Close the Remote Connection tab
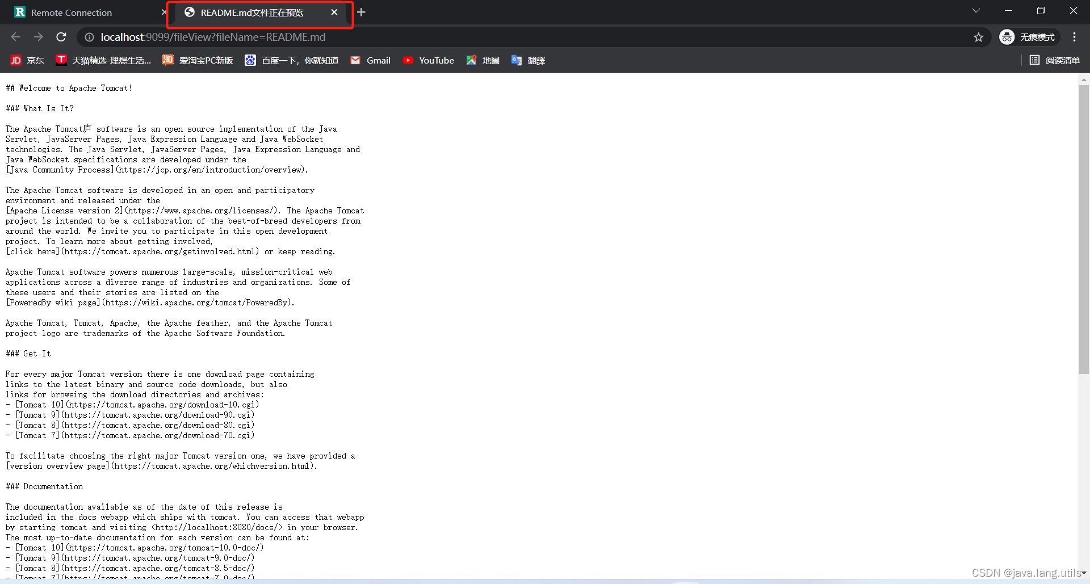This screenshot has height=584, width=1090. pos(164,12)
